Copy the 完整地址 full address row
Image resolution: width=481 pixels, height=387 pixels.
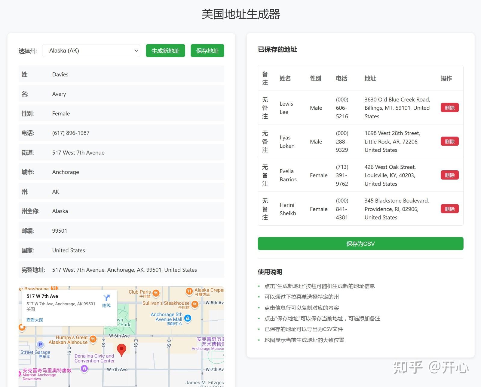[121, 270]
